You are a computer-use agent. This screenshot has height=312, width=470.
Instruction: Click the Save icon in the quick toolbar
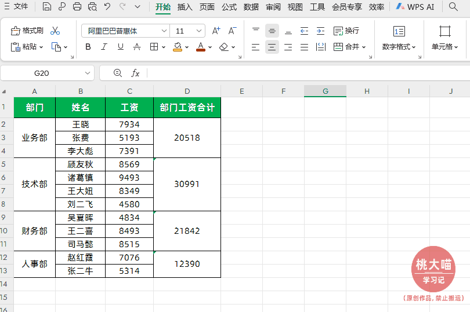point(47,6)
